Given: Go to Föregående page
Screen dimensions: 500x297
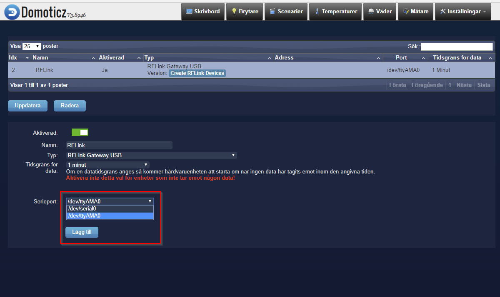Looking at the screenshot, I should tap(427, 85).
